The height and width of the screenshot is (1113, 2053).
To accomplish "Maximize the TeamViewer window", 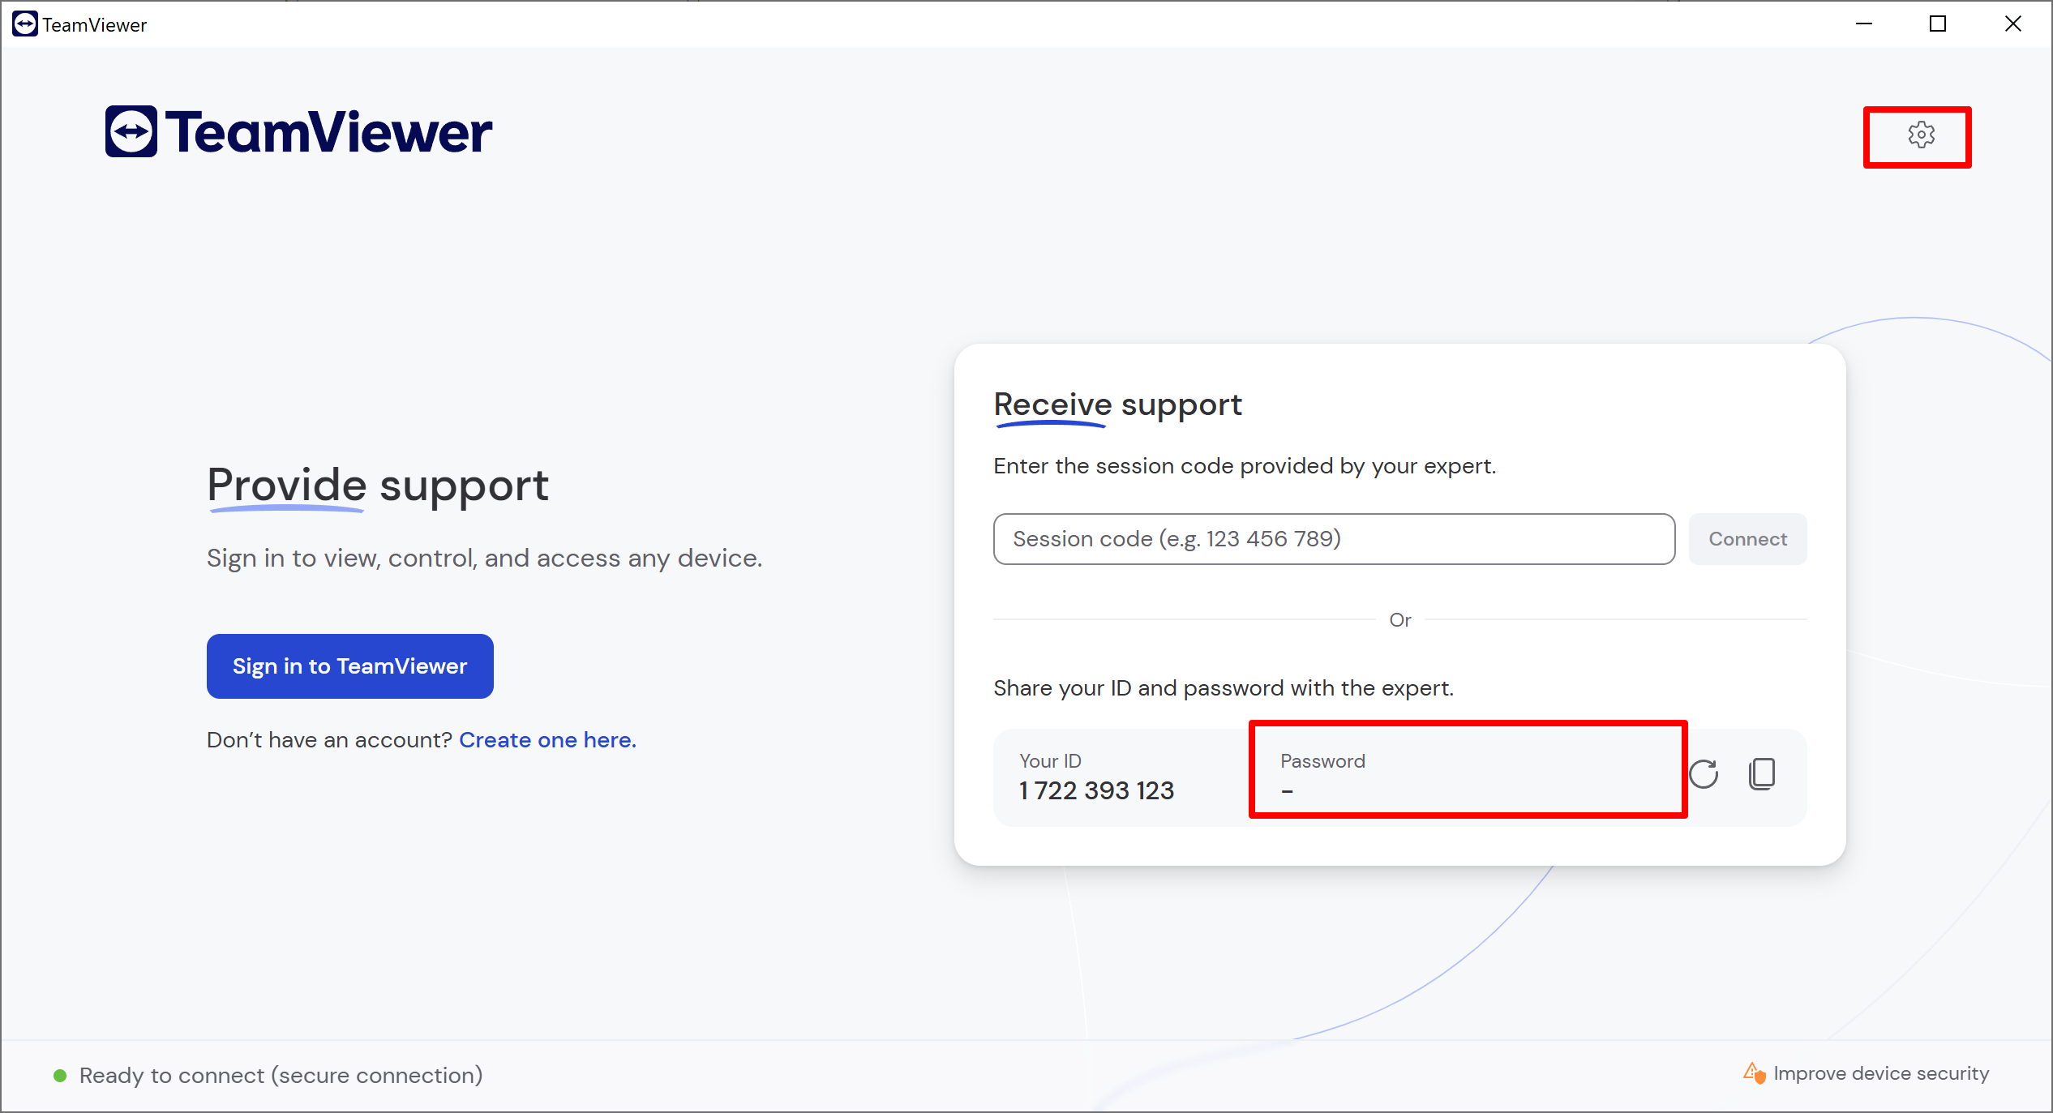I will point(1937,24).
